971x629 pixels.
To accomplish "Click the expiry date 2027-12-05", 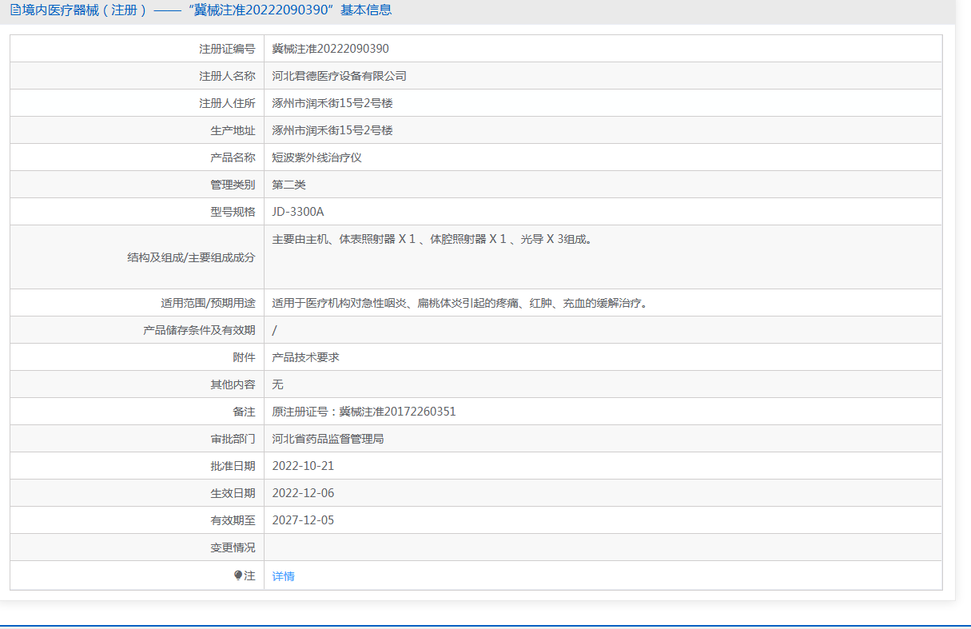I will coord(304,520).
